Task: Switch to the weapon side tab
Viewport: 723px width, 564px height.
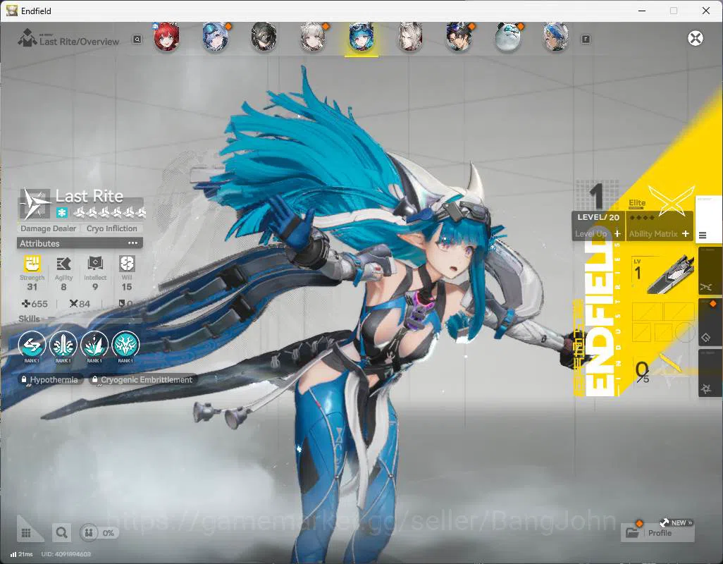Action: tap(709, 270)
